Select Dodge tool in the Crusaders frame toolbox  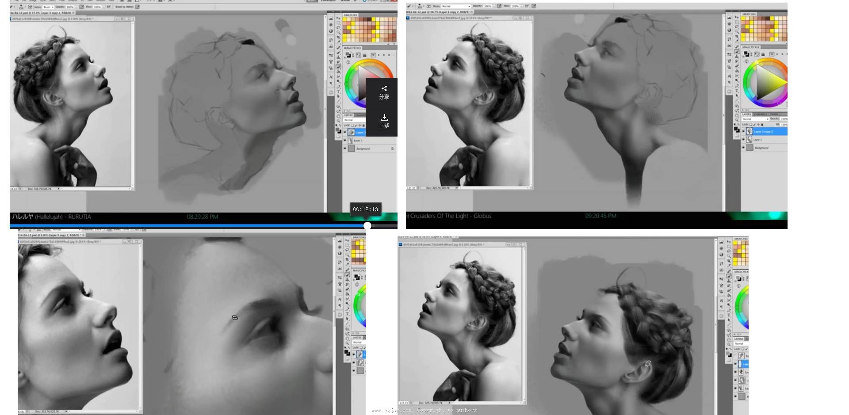[737, 80]
